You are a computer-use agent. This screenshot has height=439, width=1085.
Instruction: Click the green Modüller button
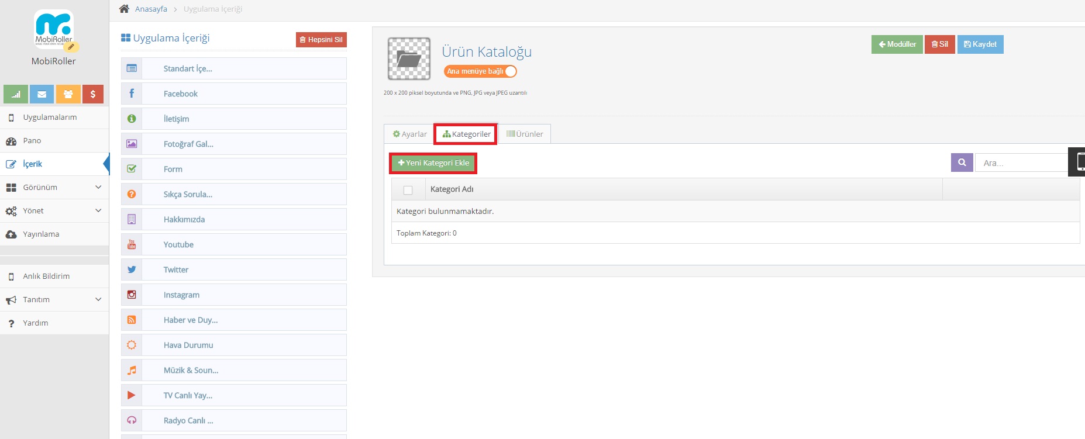coord(897,44)
